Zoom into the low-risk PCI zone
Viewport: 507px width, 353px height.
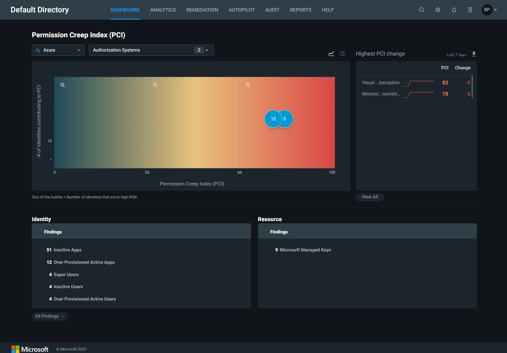pos(63,85)
